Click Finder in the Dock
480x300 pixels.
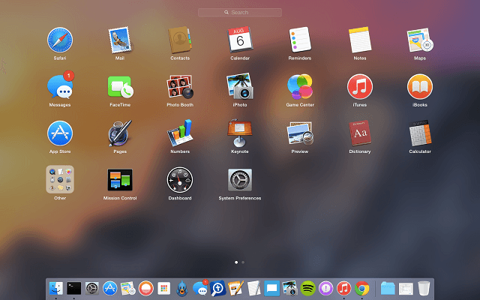click(56, 288)
